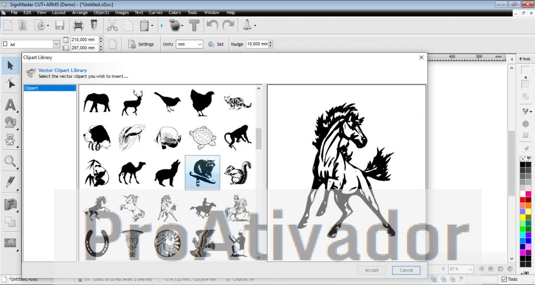Viewport: 535px width, 285px height.
Task: Close the Clipart Library dialog
Action: tap(421, 57)
